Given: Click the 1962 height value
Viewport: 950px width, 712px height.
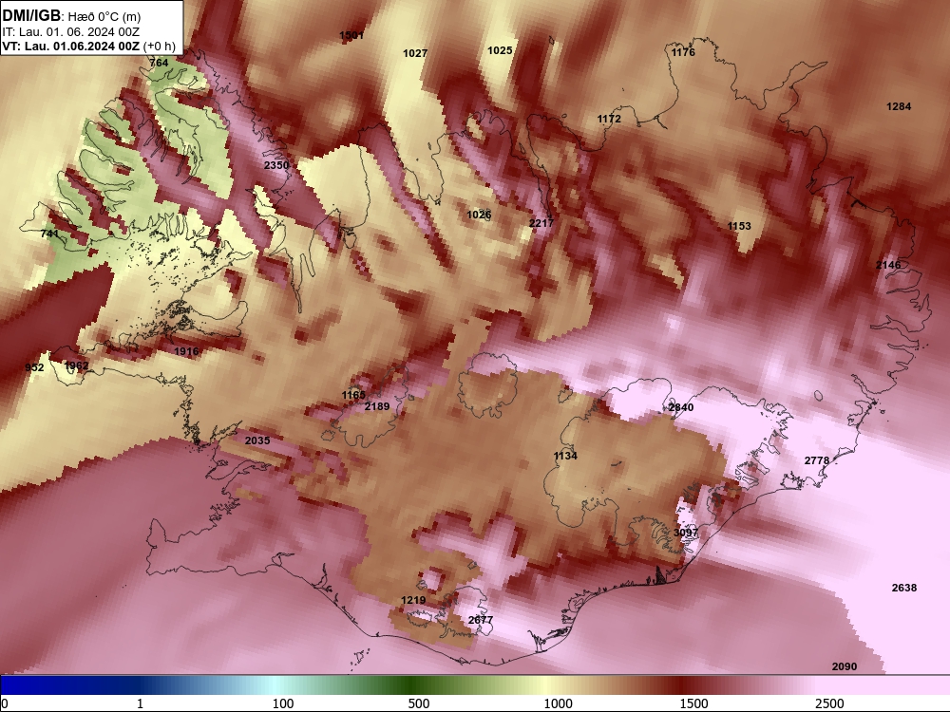Looking at the screenshot, I should tap(76, 365).
